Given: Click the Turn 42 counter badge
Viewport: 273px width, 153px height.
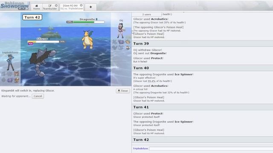Looking at the screenshot, I should pyautogui.click(x=32, y=17).
